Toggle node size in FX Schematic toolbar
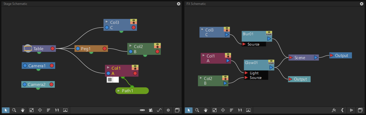The width and height of the screenshot is (366, 115). pyautogui.click(x=360, y=110)
